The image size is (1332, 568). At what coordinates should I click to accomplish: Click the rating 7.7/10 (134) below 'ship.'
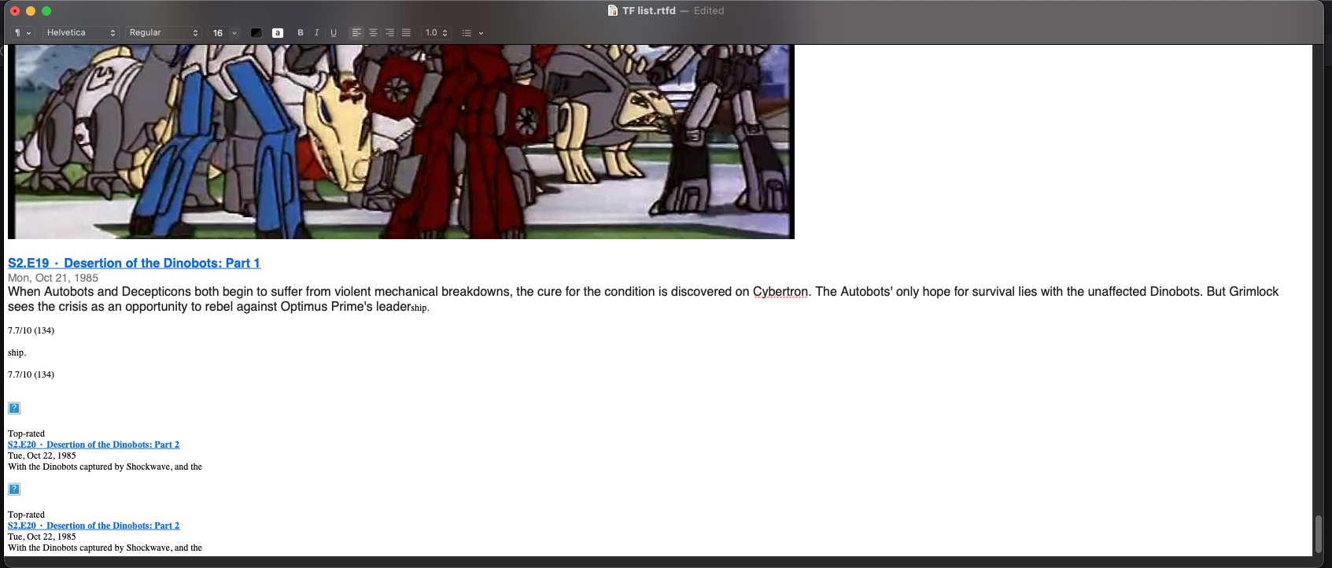(x=31, y=374)
